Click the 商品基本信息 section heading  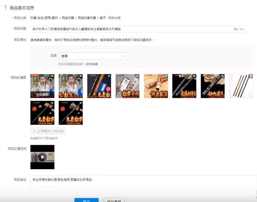[x=22, y=8]
